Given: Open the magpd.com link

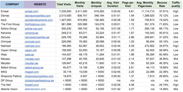Looking at the screenshot, I should (x=32, y=72).
